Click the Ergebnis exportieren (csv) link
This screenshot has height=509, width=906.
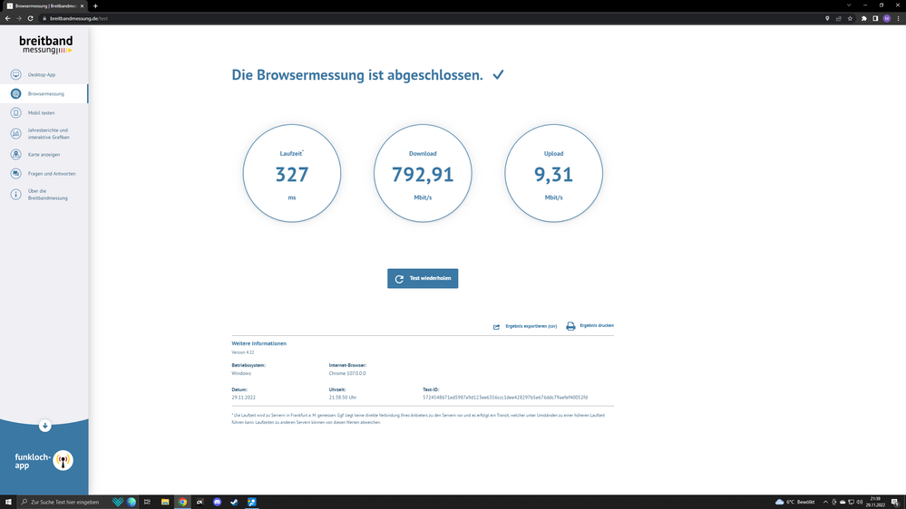[x=531, y=327]
